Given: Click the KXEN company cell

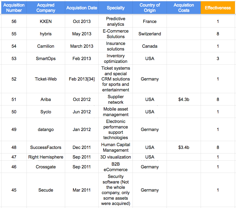Looking at the screenshot, I should click(x=46, y=21).
